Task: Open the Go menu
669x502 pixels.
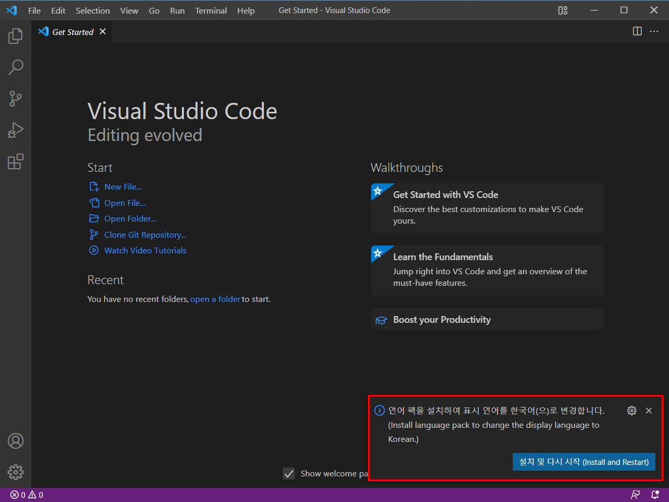Action: click(154, 10)
